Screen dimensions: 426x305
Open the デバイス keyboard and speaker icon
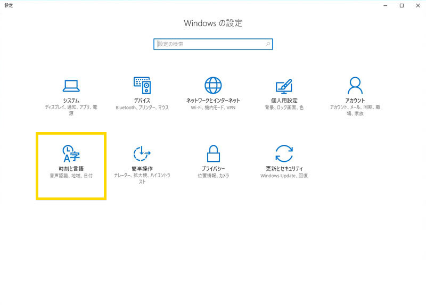click(x=142, y=85)
